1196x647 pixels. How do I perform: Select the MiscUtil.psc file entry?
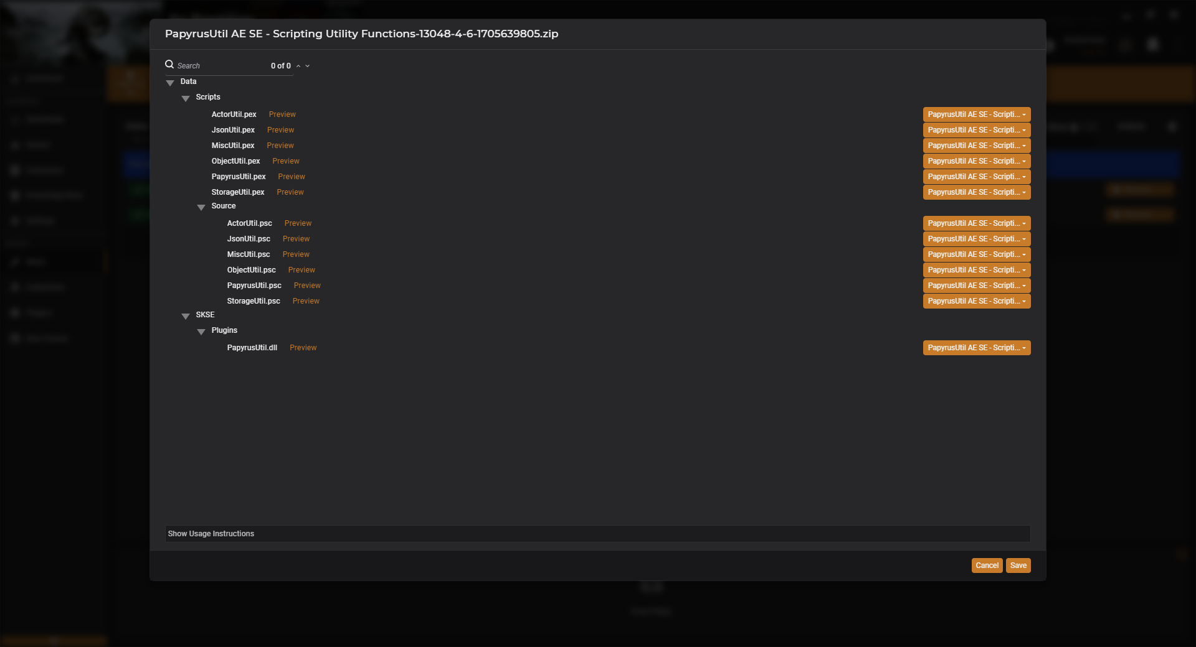[249, 254]
